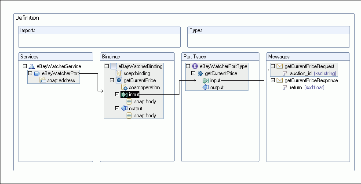
Task: Click inside the empty Types content area
Action: coord(269,41)
